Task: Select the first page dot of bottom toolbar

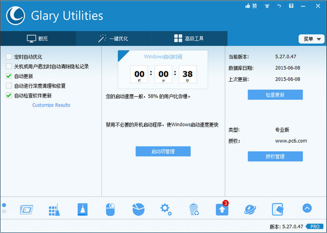Action: tap(4, 205)
